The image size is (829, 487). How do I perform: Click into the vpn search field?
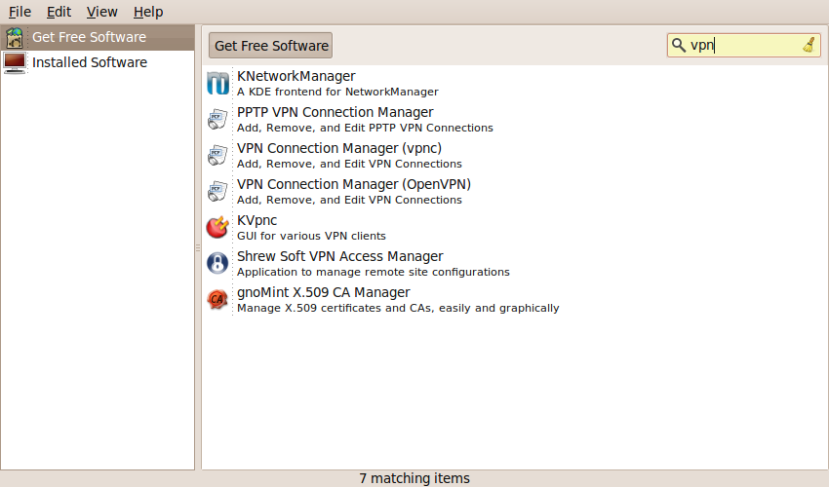pyautogui.click(x=744, y=46)
